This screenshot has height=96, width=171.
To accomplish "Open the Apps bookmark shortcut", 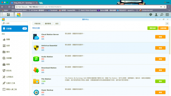I will (x=5, y=10).
